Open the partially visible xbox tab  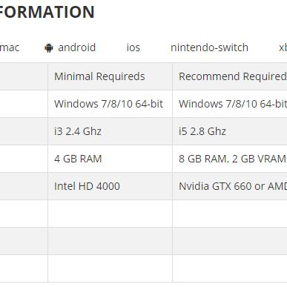point(283,47)
